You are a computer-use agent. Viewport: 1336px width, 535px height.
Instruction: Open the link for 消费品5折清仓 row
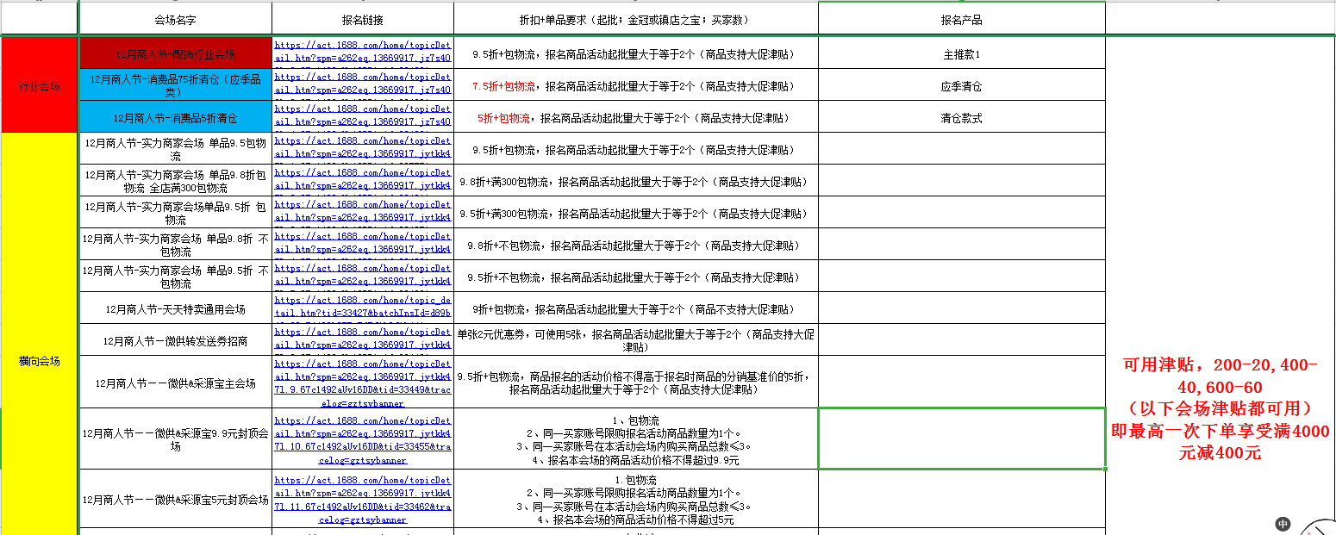[362, 114]
